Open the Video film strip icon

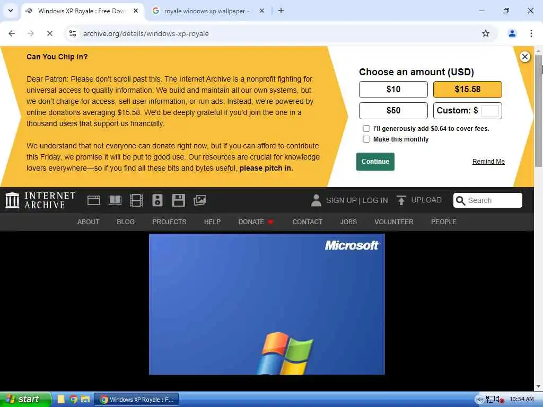[136, 200]
